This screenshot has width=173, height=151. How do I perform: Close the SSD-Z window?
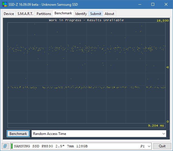pyautogui.click(x=166, y=4)
